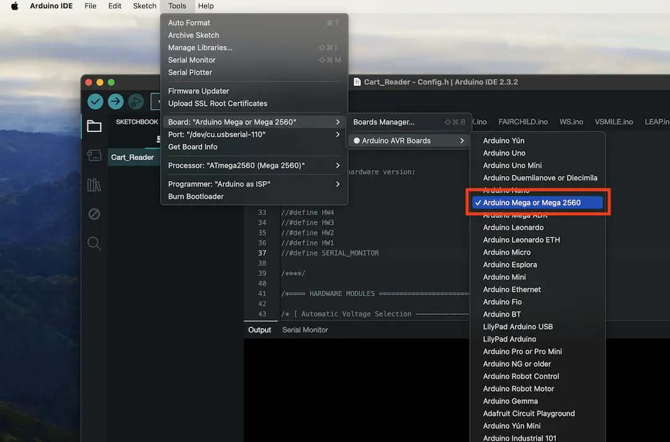Choose Auto Format from the Tools menu
The height and width of the screenshot is (442, 670).
254,23
